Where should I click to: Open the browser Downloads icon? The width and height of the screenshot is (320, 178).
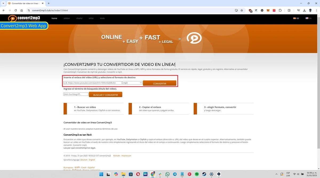click(x=304, y=10)
